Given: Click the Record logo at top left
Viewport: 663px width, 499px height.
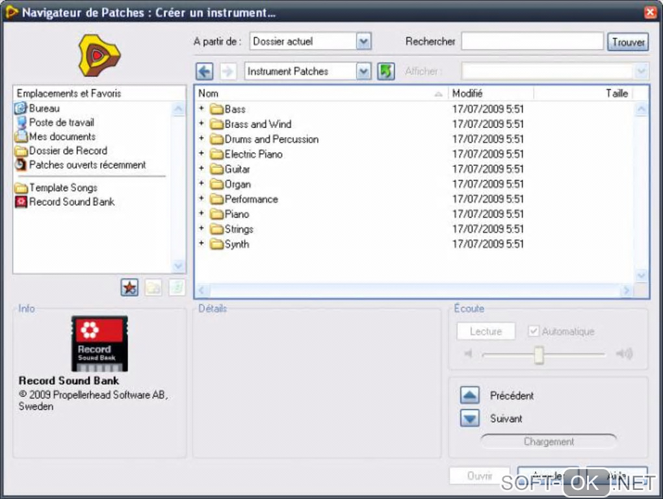Looking at the screenshot, I should point(99,55).
